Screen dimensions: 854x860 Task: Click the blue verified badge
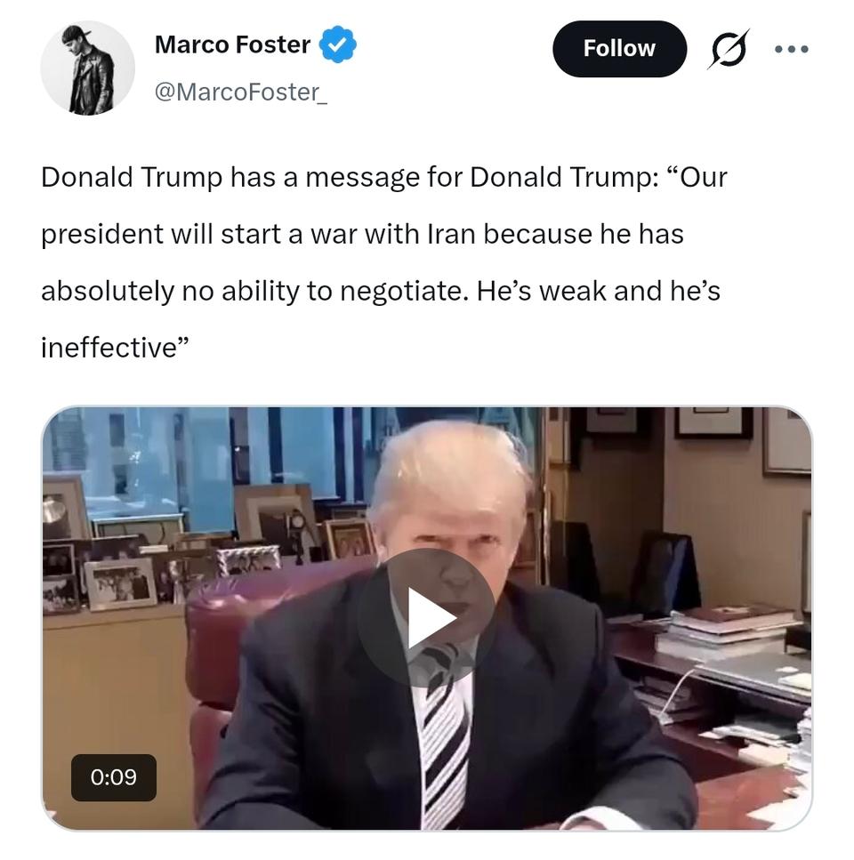(x=337, y=44)
